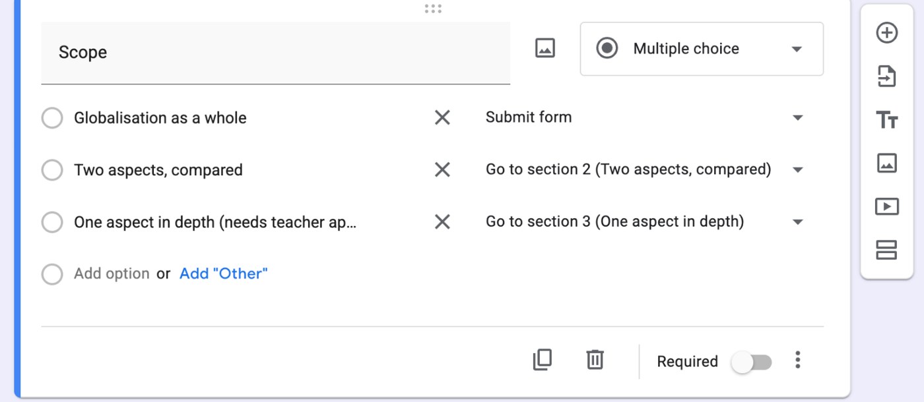Remove the 'One aspect in depth' option
The image size is (924, 402).
point(442,222)
